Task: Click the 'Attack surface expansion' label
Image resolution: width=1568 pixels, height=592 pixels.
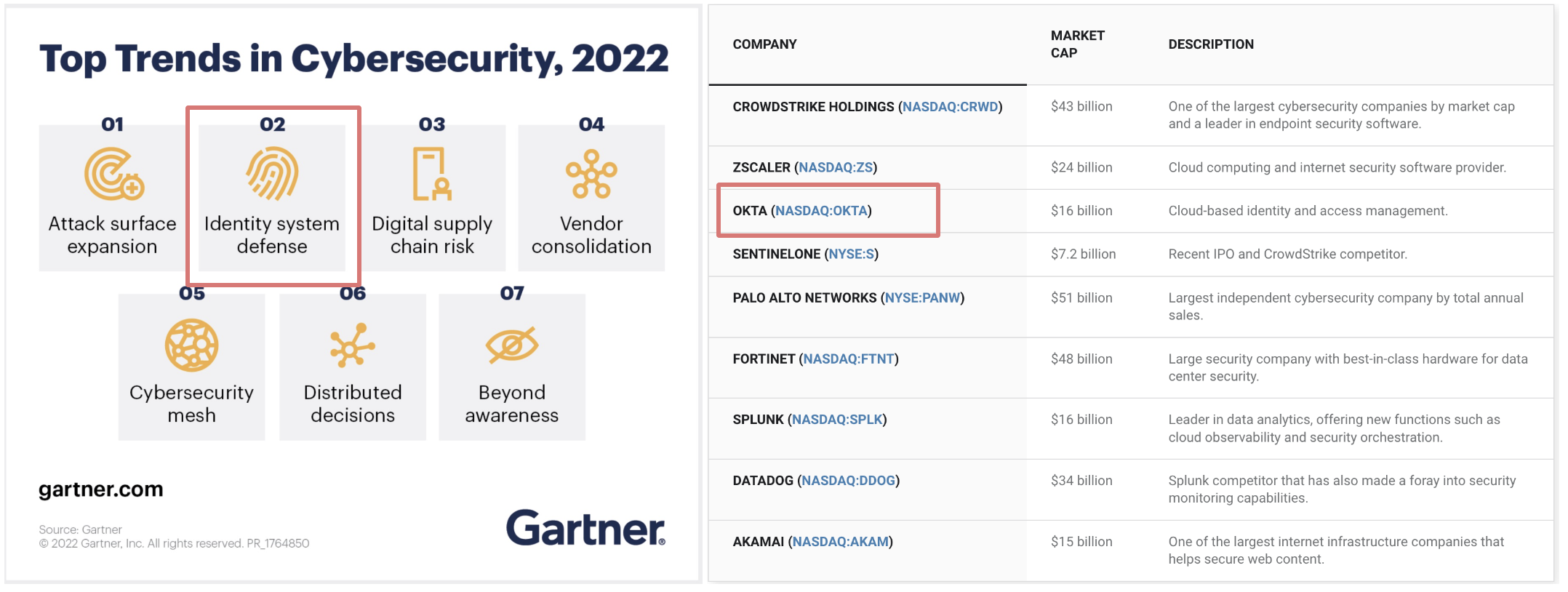Action: (x=112, y=235)
